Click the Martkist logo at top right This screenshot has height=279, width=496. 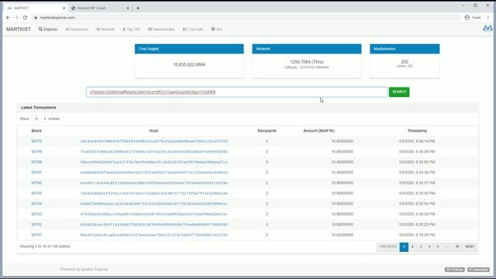click(x=487, y=29)
